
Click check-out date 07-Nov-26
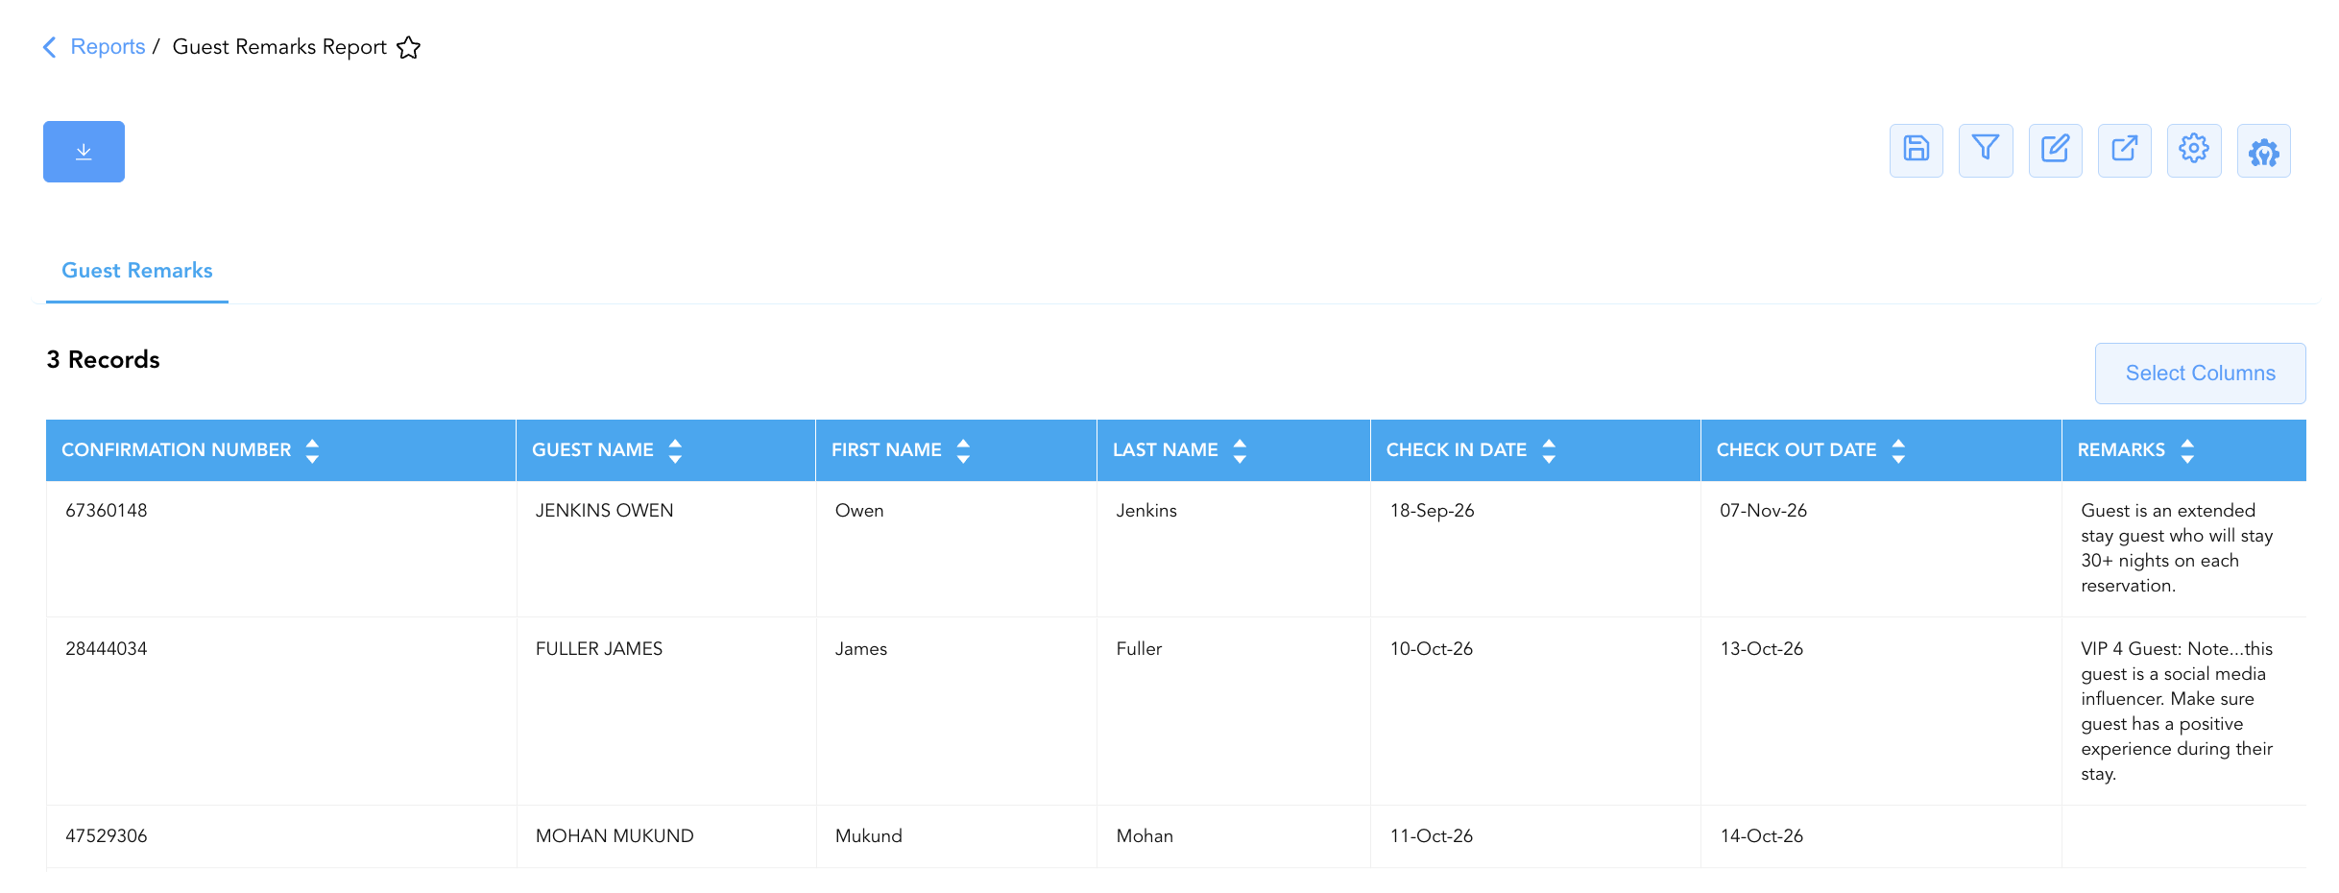(x=1764, y=511)
